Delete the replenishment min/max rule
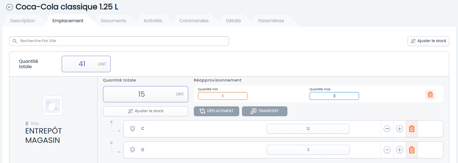Image resolution: width=458 pixels, height=163 pixels. click(x=430, y=95)
